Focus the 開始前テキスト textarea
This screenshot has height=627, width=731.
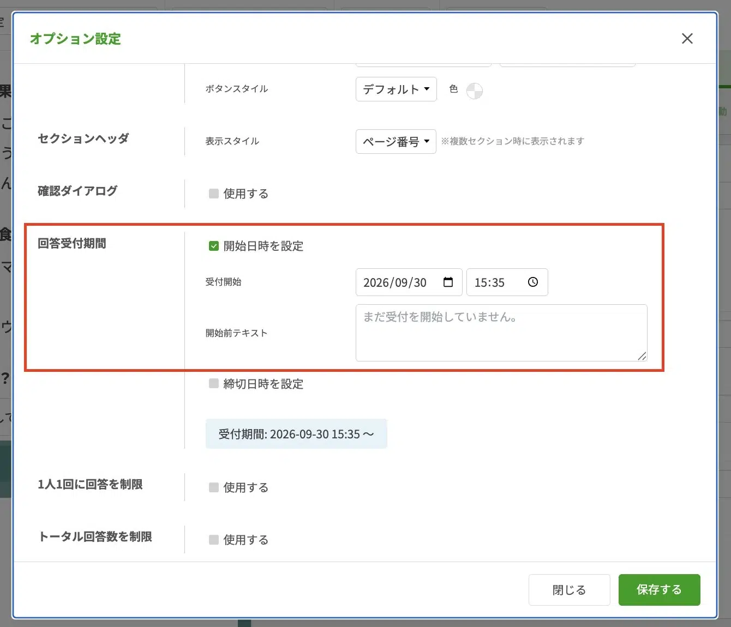click(x=501, y=333)
